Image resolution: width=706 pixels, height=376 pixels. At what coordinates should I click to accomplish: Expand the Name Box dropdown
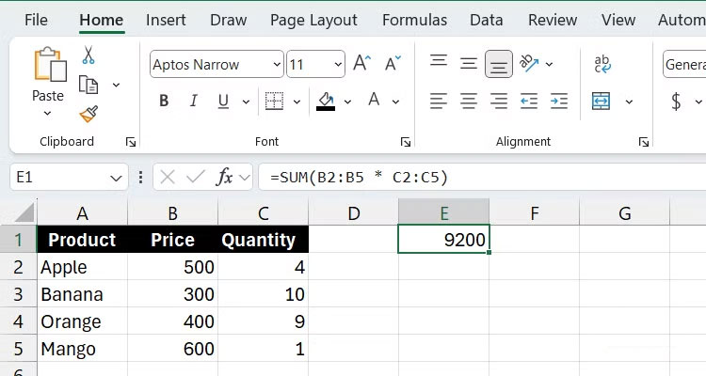117,177
